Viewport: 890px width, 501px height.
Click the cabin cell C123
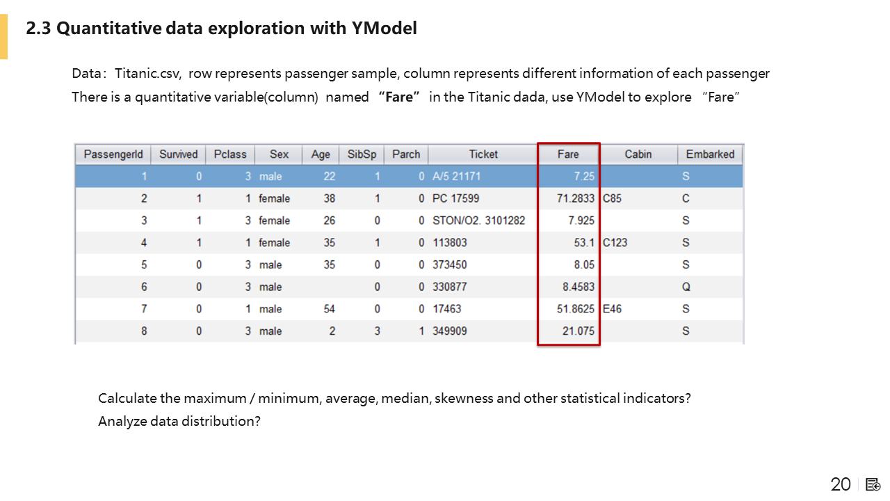click(615, 243)
